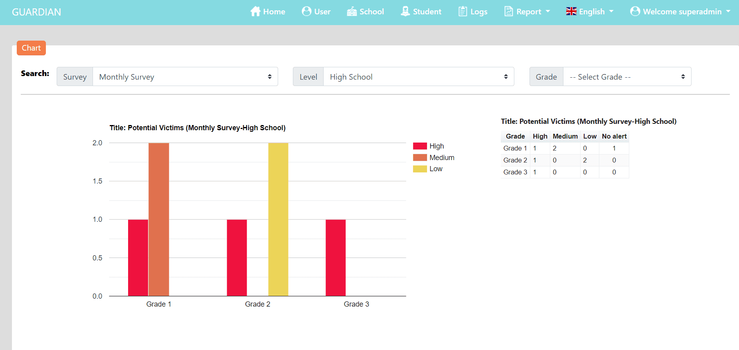Click the Student person icon
The height and width of the screenshot is (350, 739).
pyautogui.click(x=405, y=11)
